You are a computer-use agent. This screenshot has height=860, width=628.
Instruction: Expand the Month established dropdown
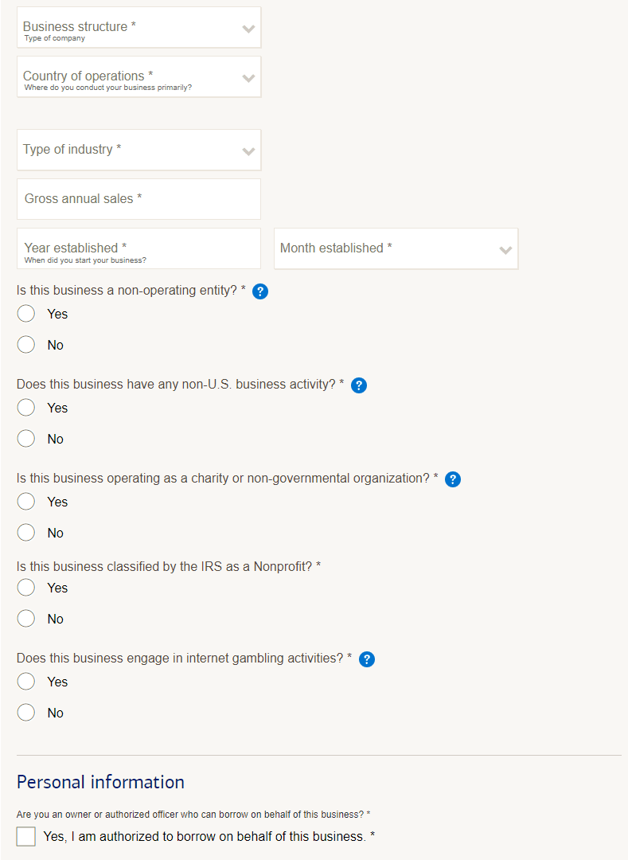(x=396, y=249)
